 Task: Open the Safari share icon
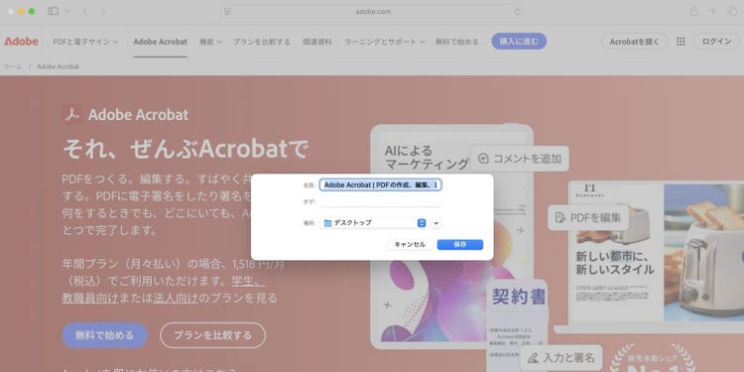[693, 11]
